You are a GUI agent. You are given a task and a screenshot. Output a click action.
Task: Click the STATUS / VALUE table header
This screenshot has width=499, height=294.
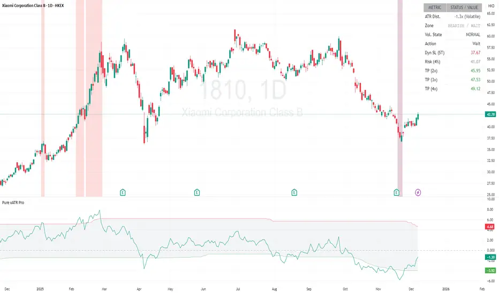tap(465, 7)
